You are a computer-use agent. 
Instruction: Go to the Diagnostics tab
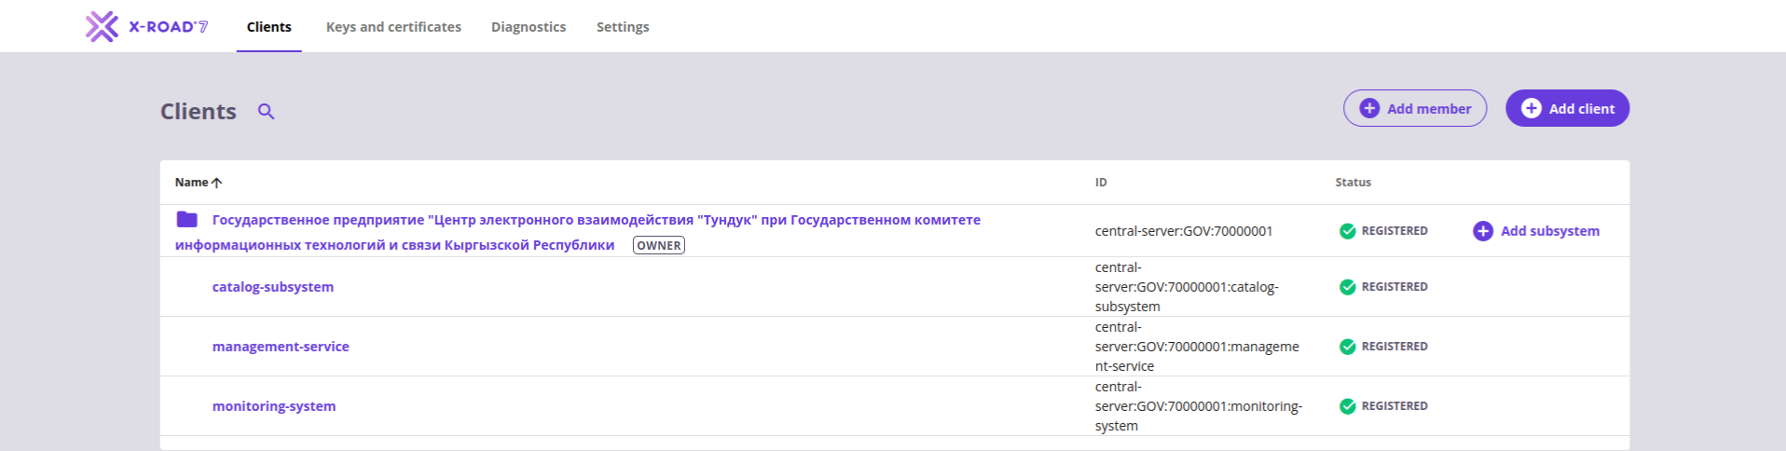[529, 27]
